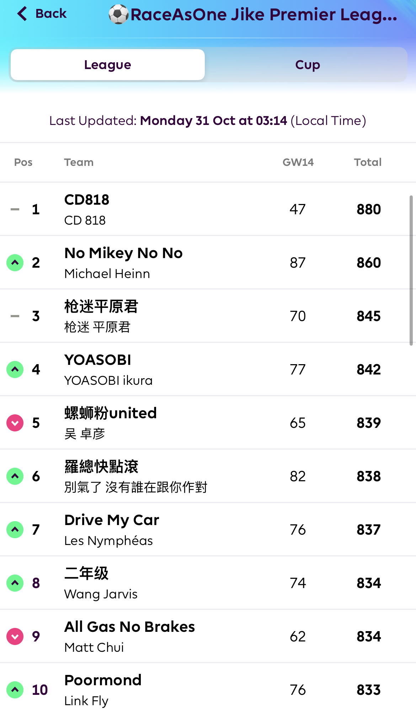Tap green up arrow beside YOASOBI
The width and height of the screenshot is (416, 713).
tap(15, 369)
